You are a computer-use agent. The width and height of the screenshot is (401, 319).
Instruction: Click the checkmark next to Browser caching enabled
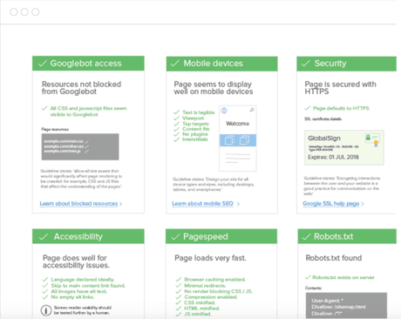tap(179, 280)
